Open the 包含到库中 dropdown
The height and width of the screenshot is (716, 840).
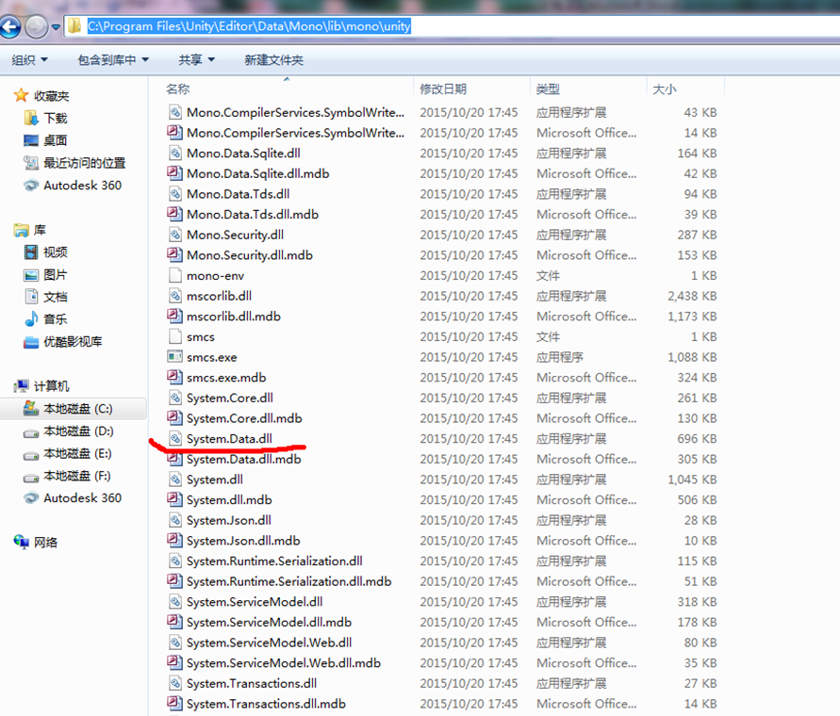(113, 60)
